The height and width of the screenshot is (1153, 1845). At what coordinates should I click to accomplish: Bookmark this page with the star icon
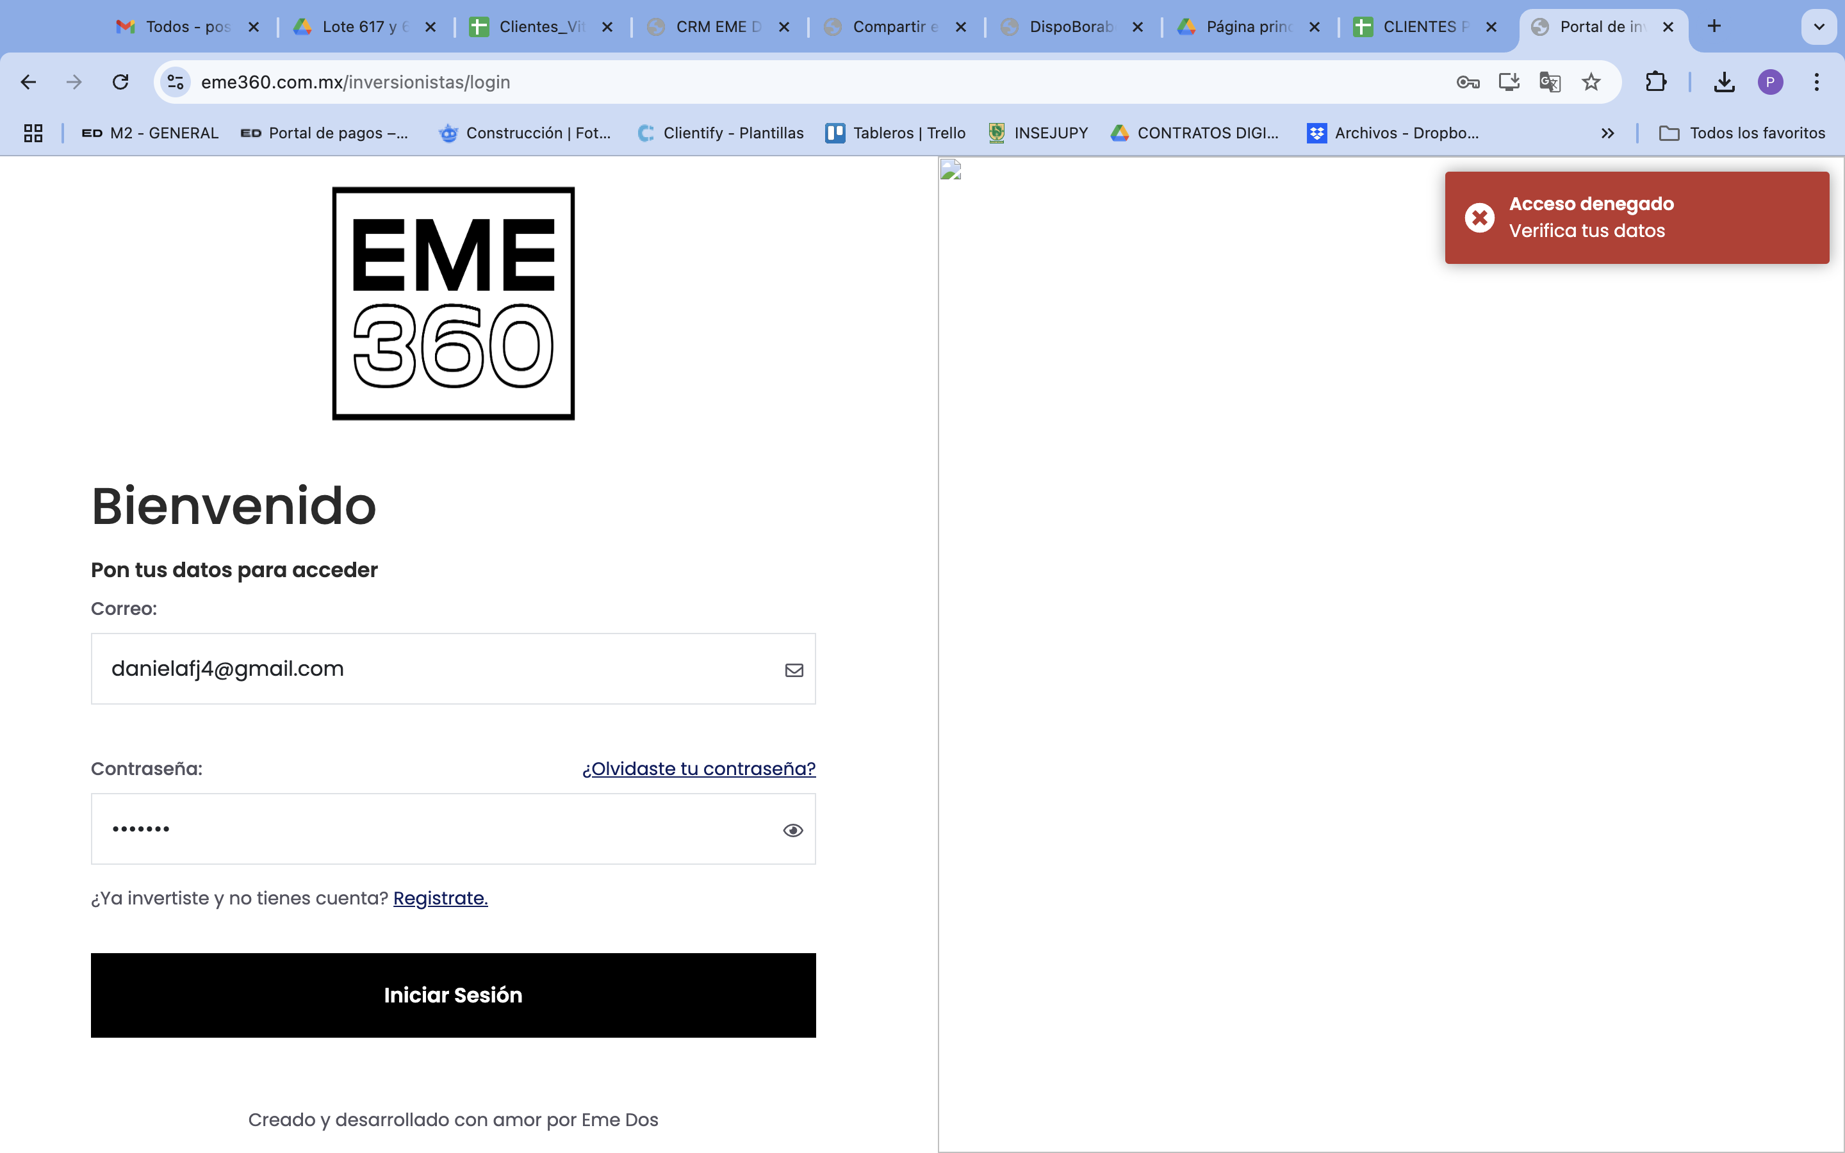tap(1591, 81)
